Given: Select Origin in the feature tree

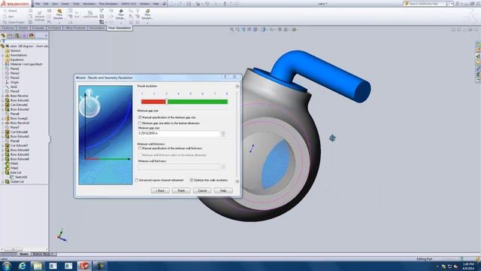Looking at the screenshot, I should tap(15, 82).
